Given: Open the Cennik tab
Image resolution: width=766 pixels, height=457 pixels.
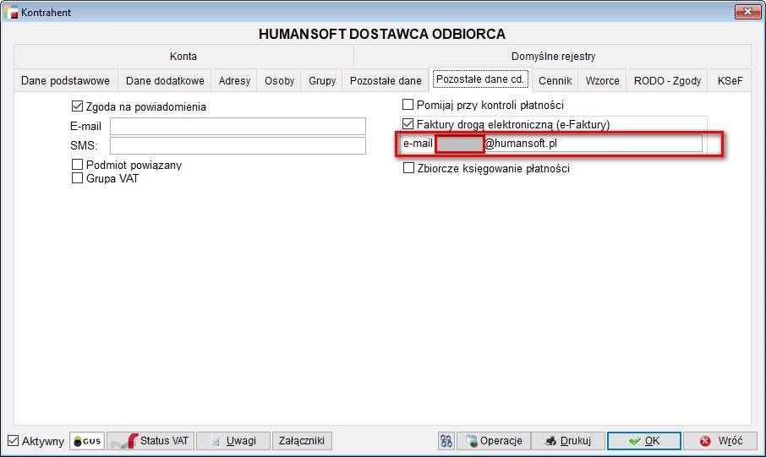Looking at the screenshot, I should [555, 80].
